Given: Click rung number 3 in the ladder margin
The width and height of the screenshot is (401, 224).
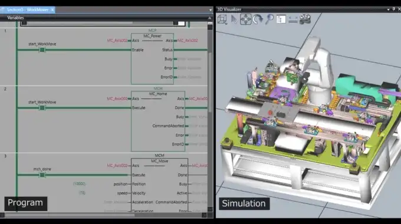Looking at the screenshot, I should click(x=5, y=156).
